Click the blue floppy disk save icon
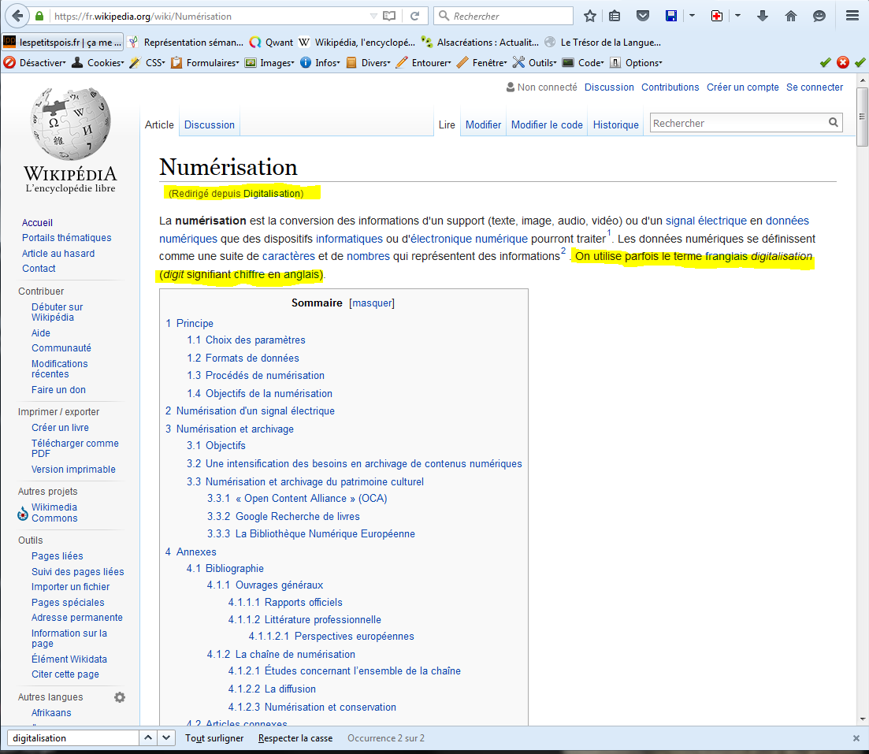This screenshot has width=869, height=754. (671, 16)
